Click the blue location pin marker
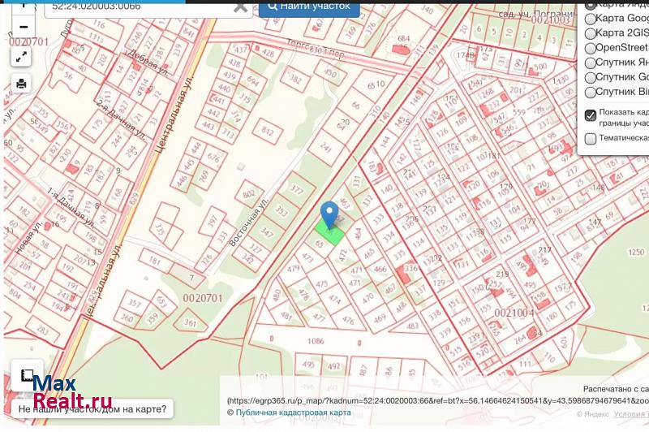 329,215
